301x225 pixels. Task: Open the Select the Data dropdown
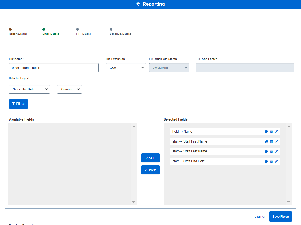(29, 89)
